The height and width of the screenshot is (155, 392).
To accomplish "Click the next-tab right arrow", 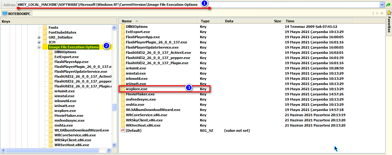I will tap(377, 13).
